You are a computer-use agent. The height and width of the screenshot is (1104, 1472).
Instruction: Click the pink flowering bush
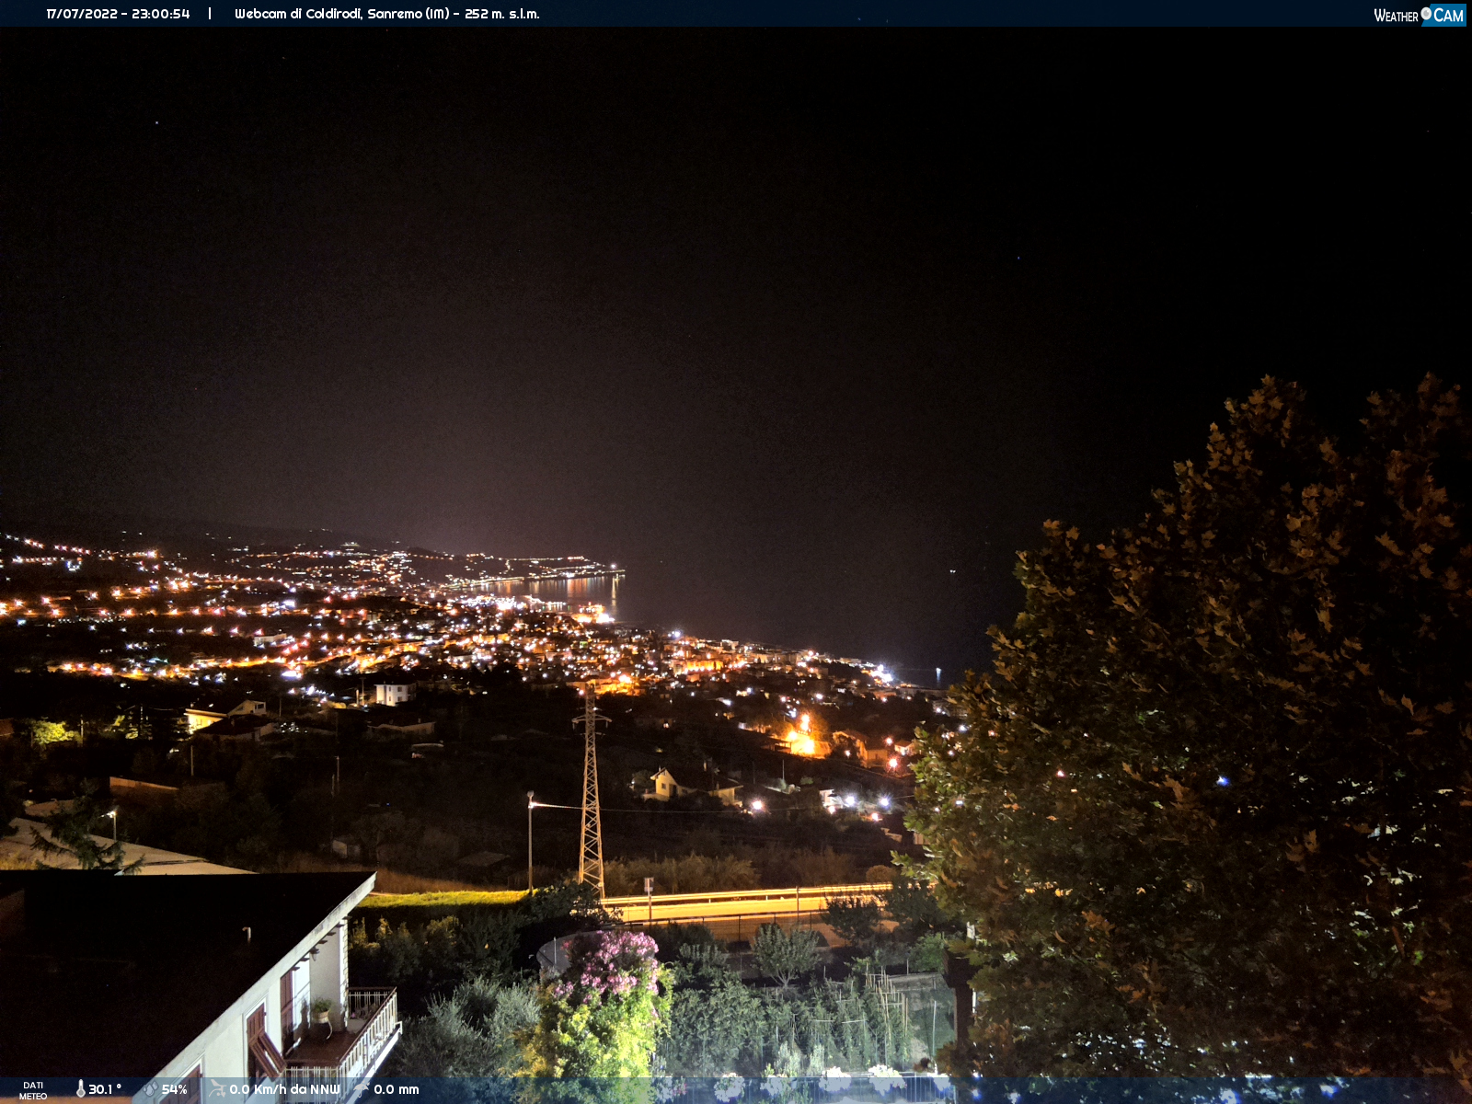pos(612,963)
